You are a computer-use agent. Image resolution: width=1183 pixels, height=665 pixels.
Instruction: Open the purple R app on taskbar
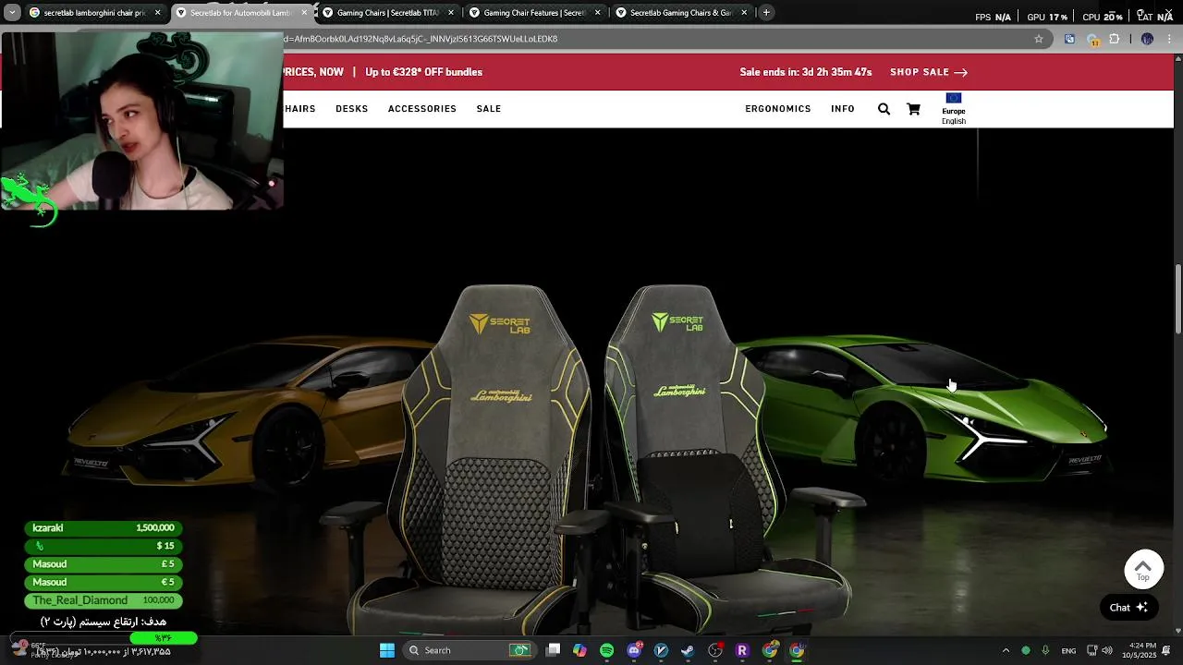[x=741, y=650]
